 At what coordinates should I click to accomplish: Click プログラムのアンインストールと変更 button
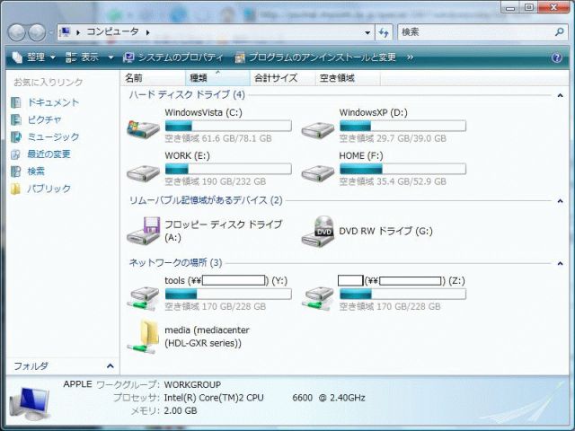[315, 57]
